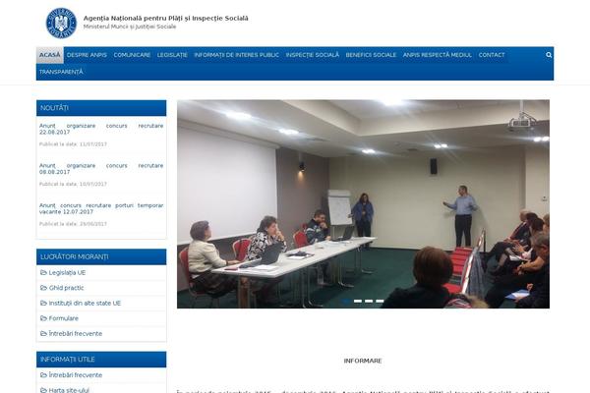Click 'Publicat la data: 10/07/2017' text

[73, 184]
